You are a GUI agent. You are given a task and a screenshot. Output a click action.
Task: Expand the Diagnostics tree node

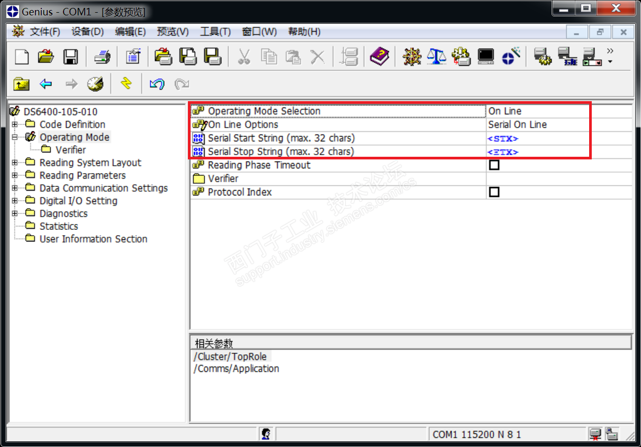tap(15, 213)
